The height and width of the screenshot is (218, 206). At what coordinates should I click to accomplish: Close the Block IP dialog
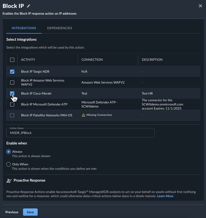[200, 6]
